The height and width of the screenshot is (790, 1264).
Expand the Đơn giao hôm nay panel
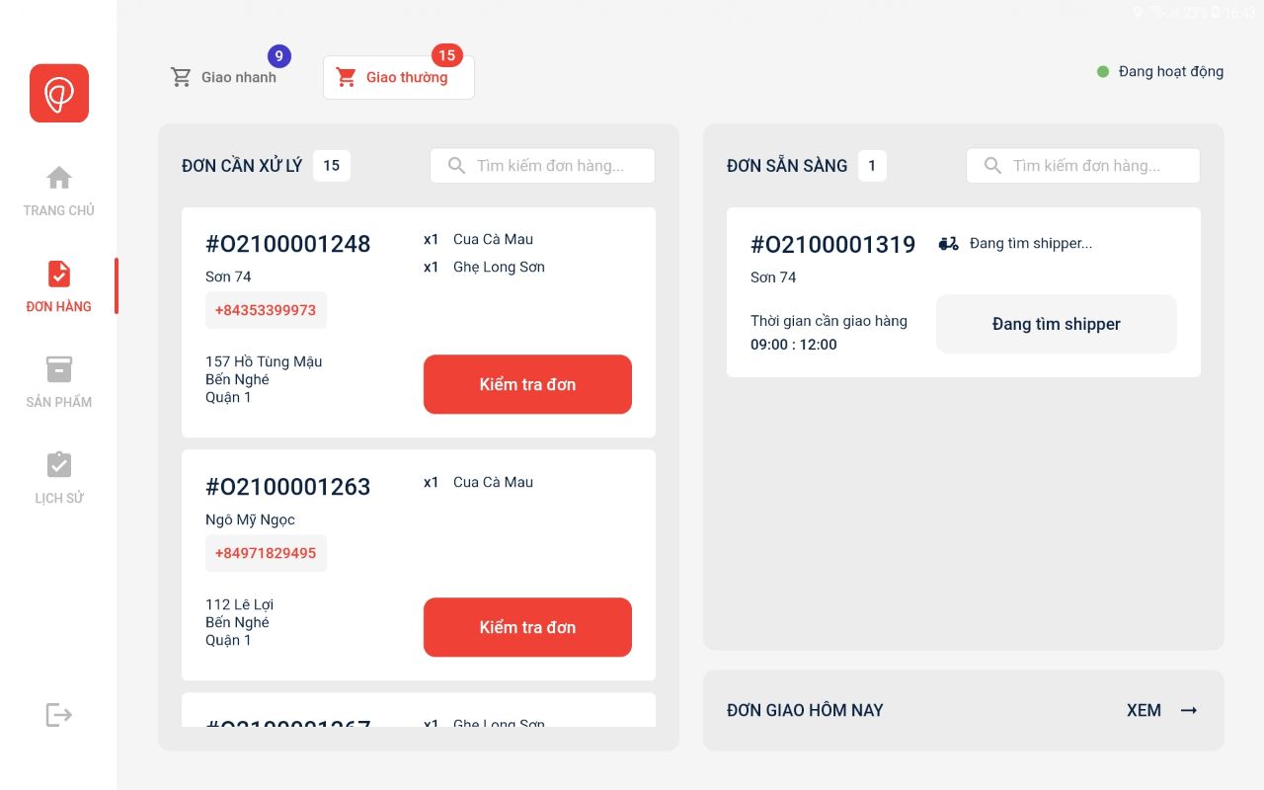963,710
